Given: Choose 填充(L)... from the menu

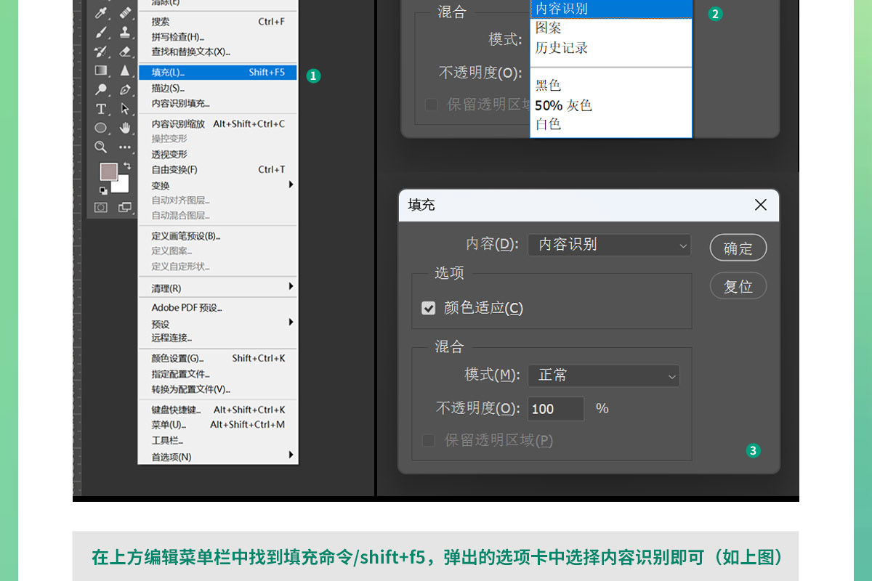Looking at the screenshot, I should pos(218,73).
